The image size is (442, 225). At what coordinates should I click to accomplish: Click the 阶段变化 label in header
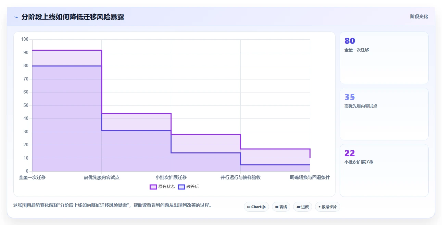click(419, 16)
